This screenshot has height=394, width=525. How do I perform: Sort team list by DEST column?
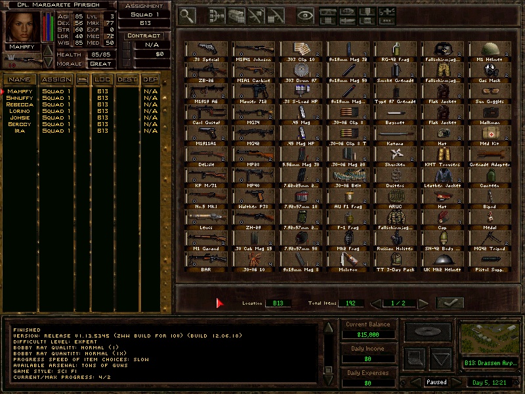[127, 79]
